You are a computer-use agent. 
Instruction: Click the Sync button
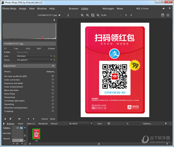pyautogui.click(x=100, y=124)
